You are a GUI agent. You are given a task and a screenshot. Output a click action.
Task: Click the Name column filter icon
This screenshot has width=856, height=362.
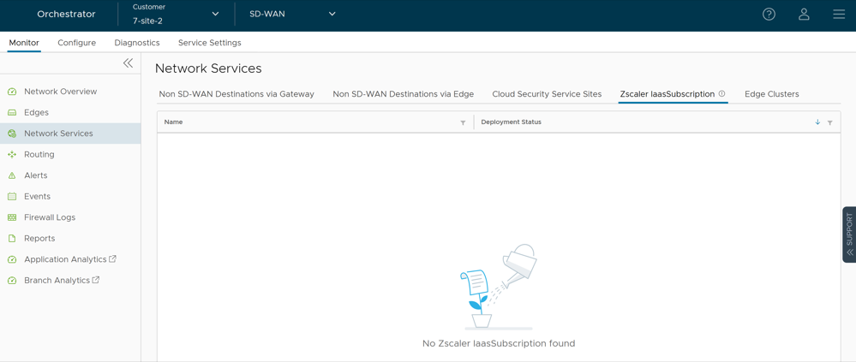point(463,123)
